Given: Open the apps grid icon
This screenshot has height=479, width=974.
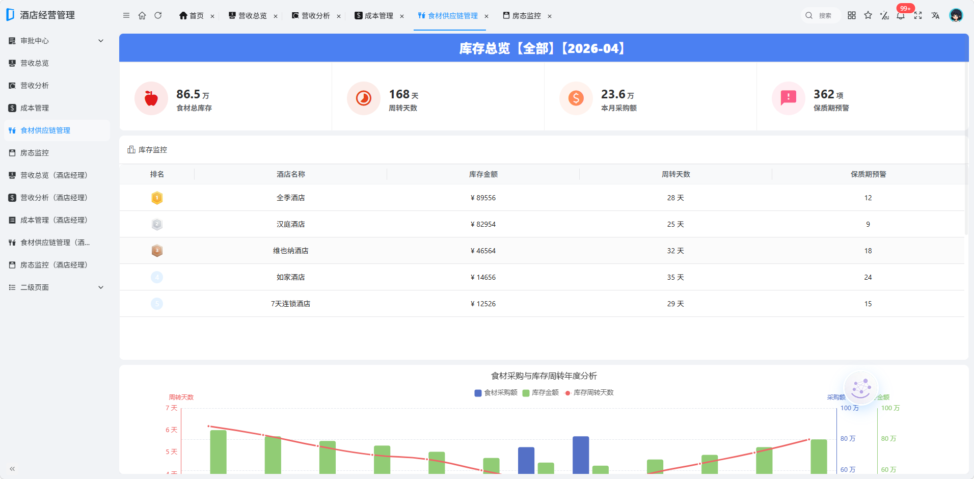Looking at the screenshot, I should (x=852, y=16).
